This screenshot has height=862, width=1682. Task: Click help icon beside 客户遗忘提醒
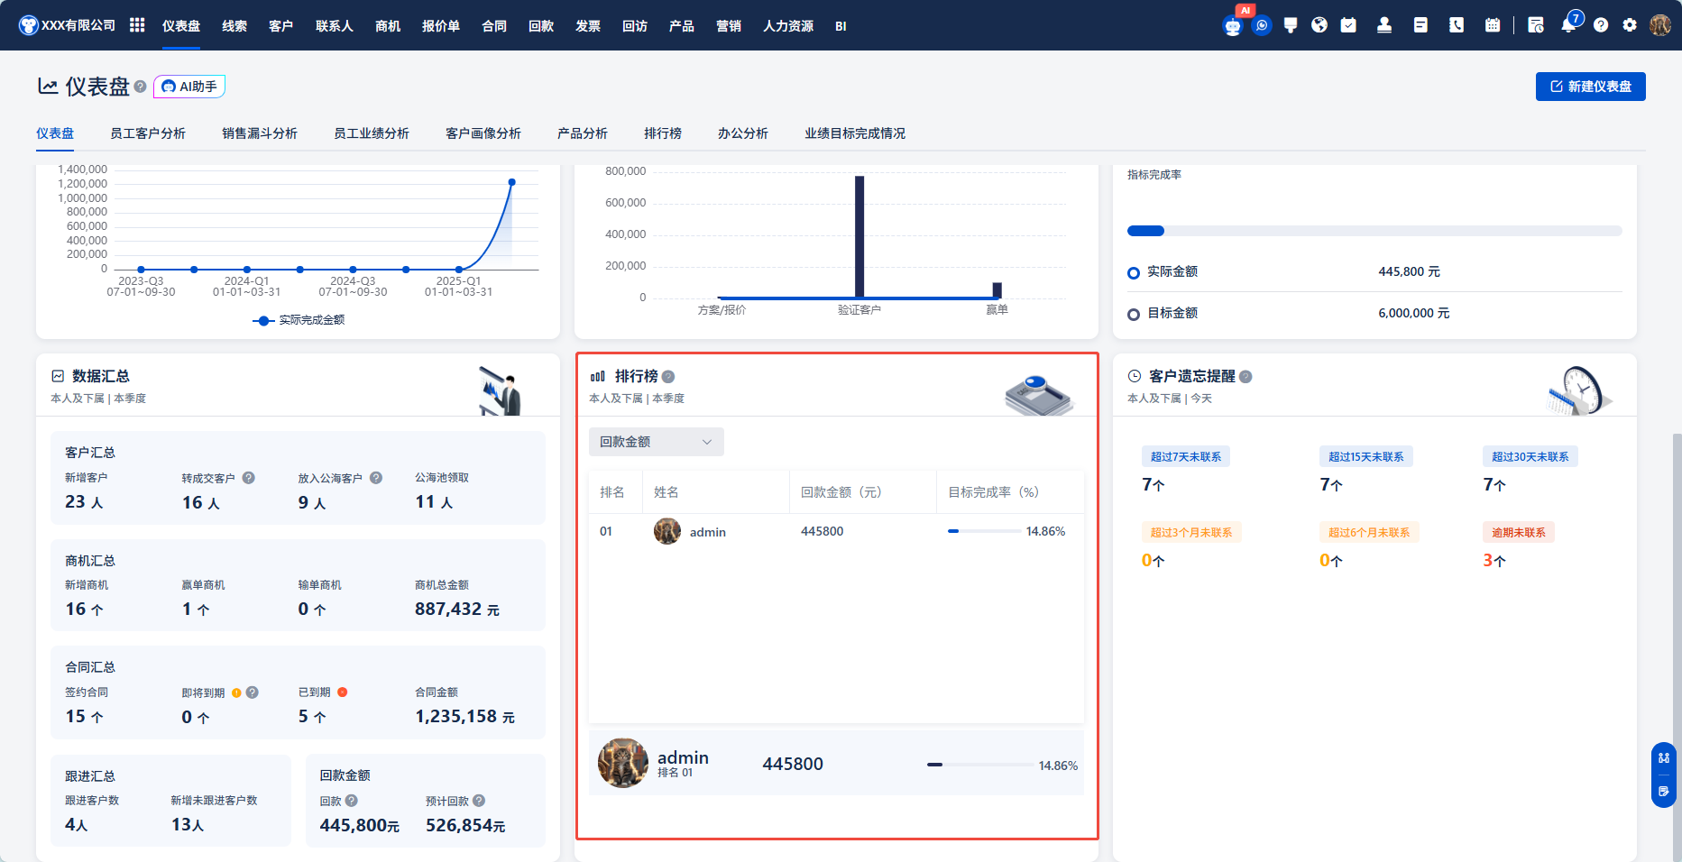1245,377
